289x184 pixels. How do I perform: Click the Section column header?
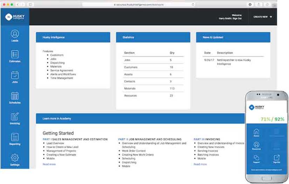tap(129, 53)
